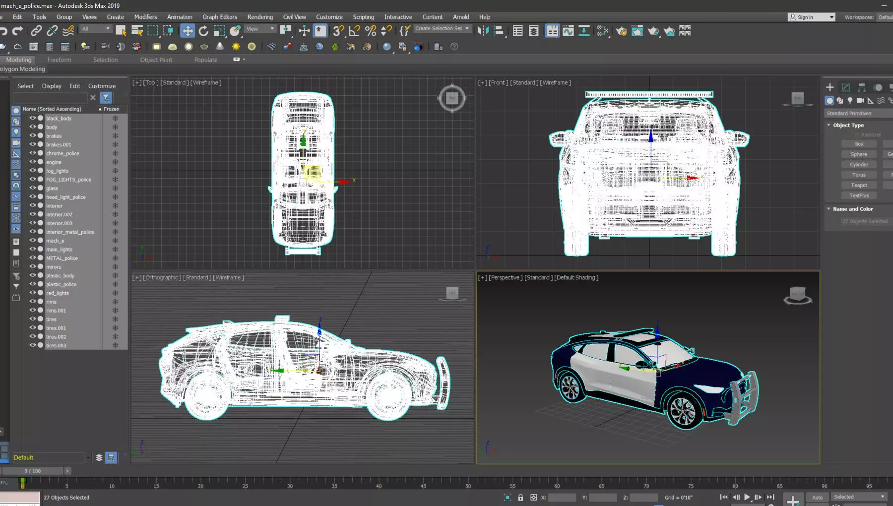Click the Mirror tool icon
This screenshot has height=506, width=893.
483,31
